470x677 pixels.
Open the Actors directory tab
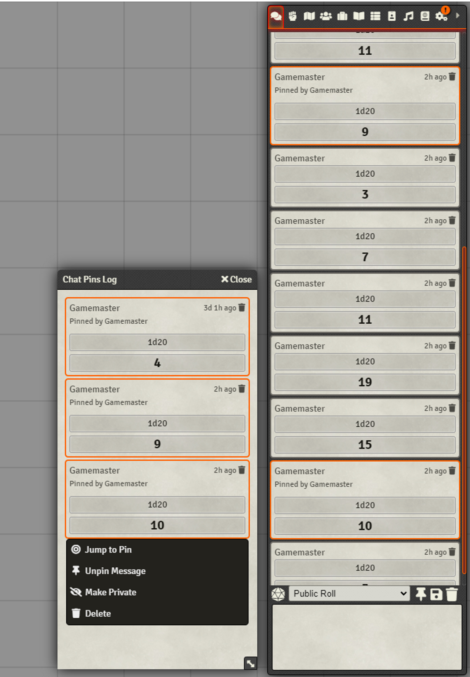pos(326,17)
